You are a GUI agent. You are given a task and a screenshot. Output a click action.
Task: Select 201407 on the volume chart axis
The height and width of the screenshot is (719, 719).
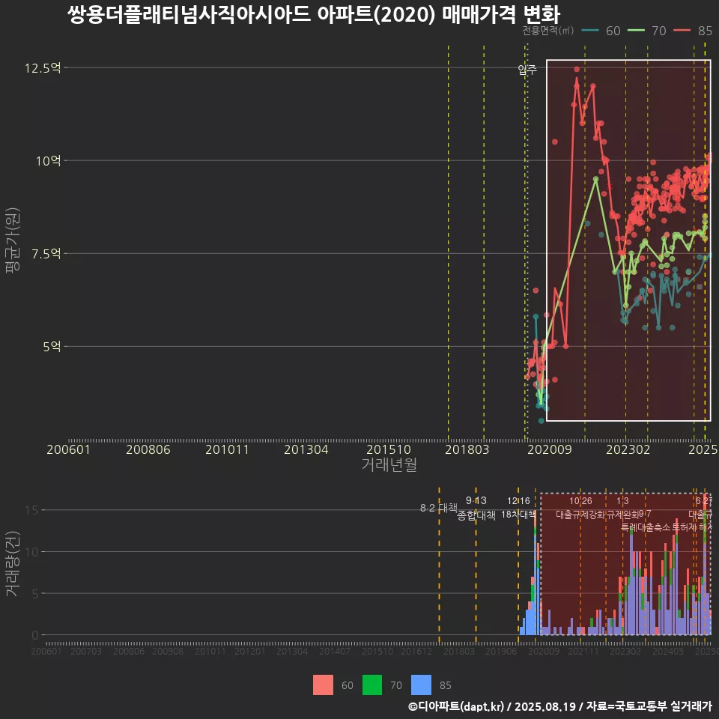(335, 651)
